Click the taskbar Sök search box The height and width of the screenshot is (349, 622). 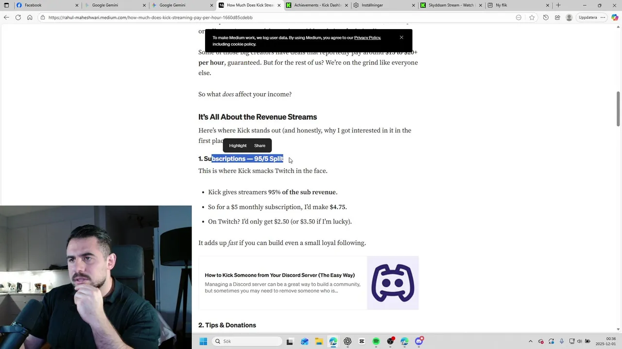point(247,341)
